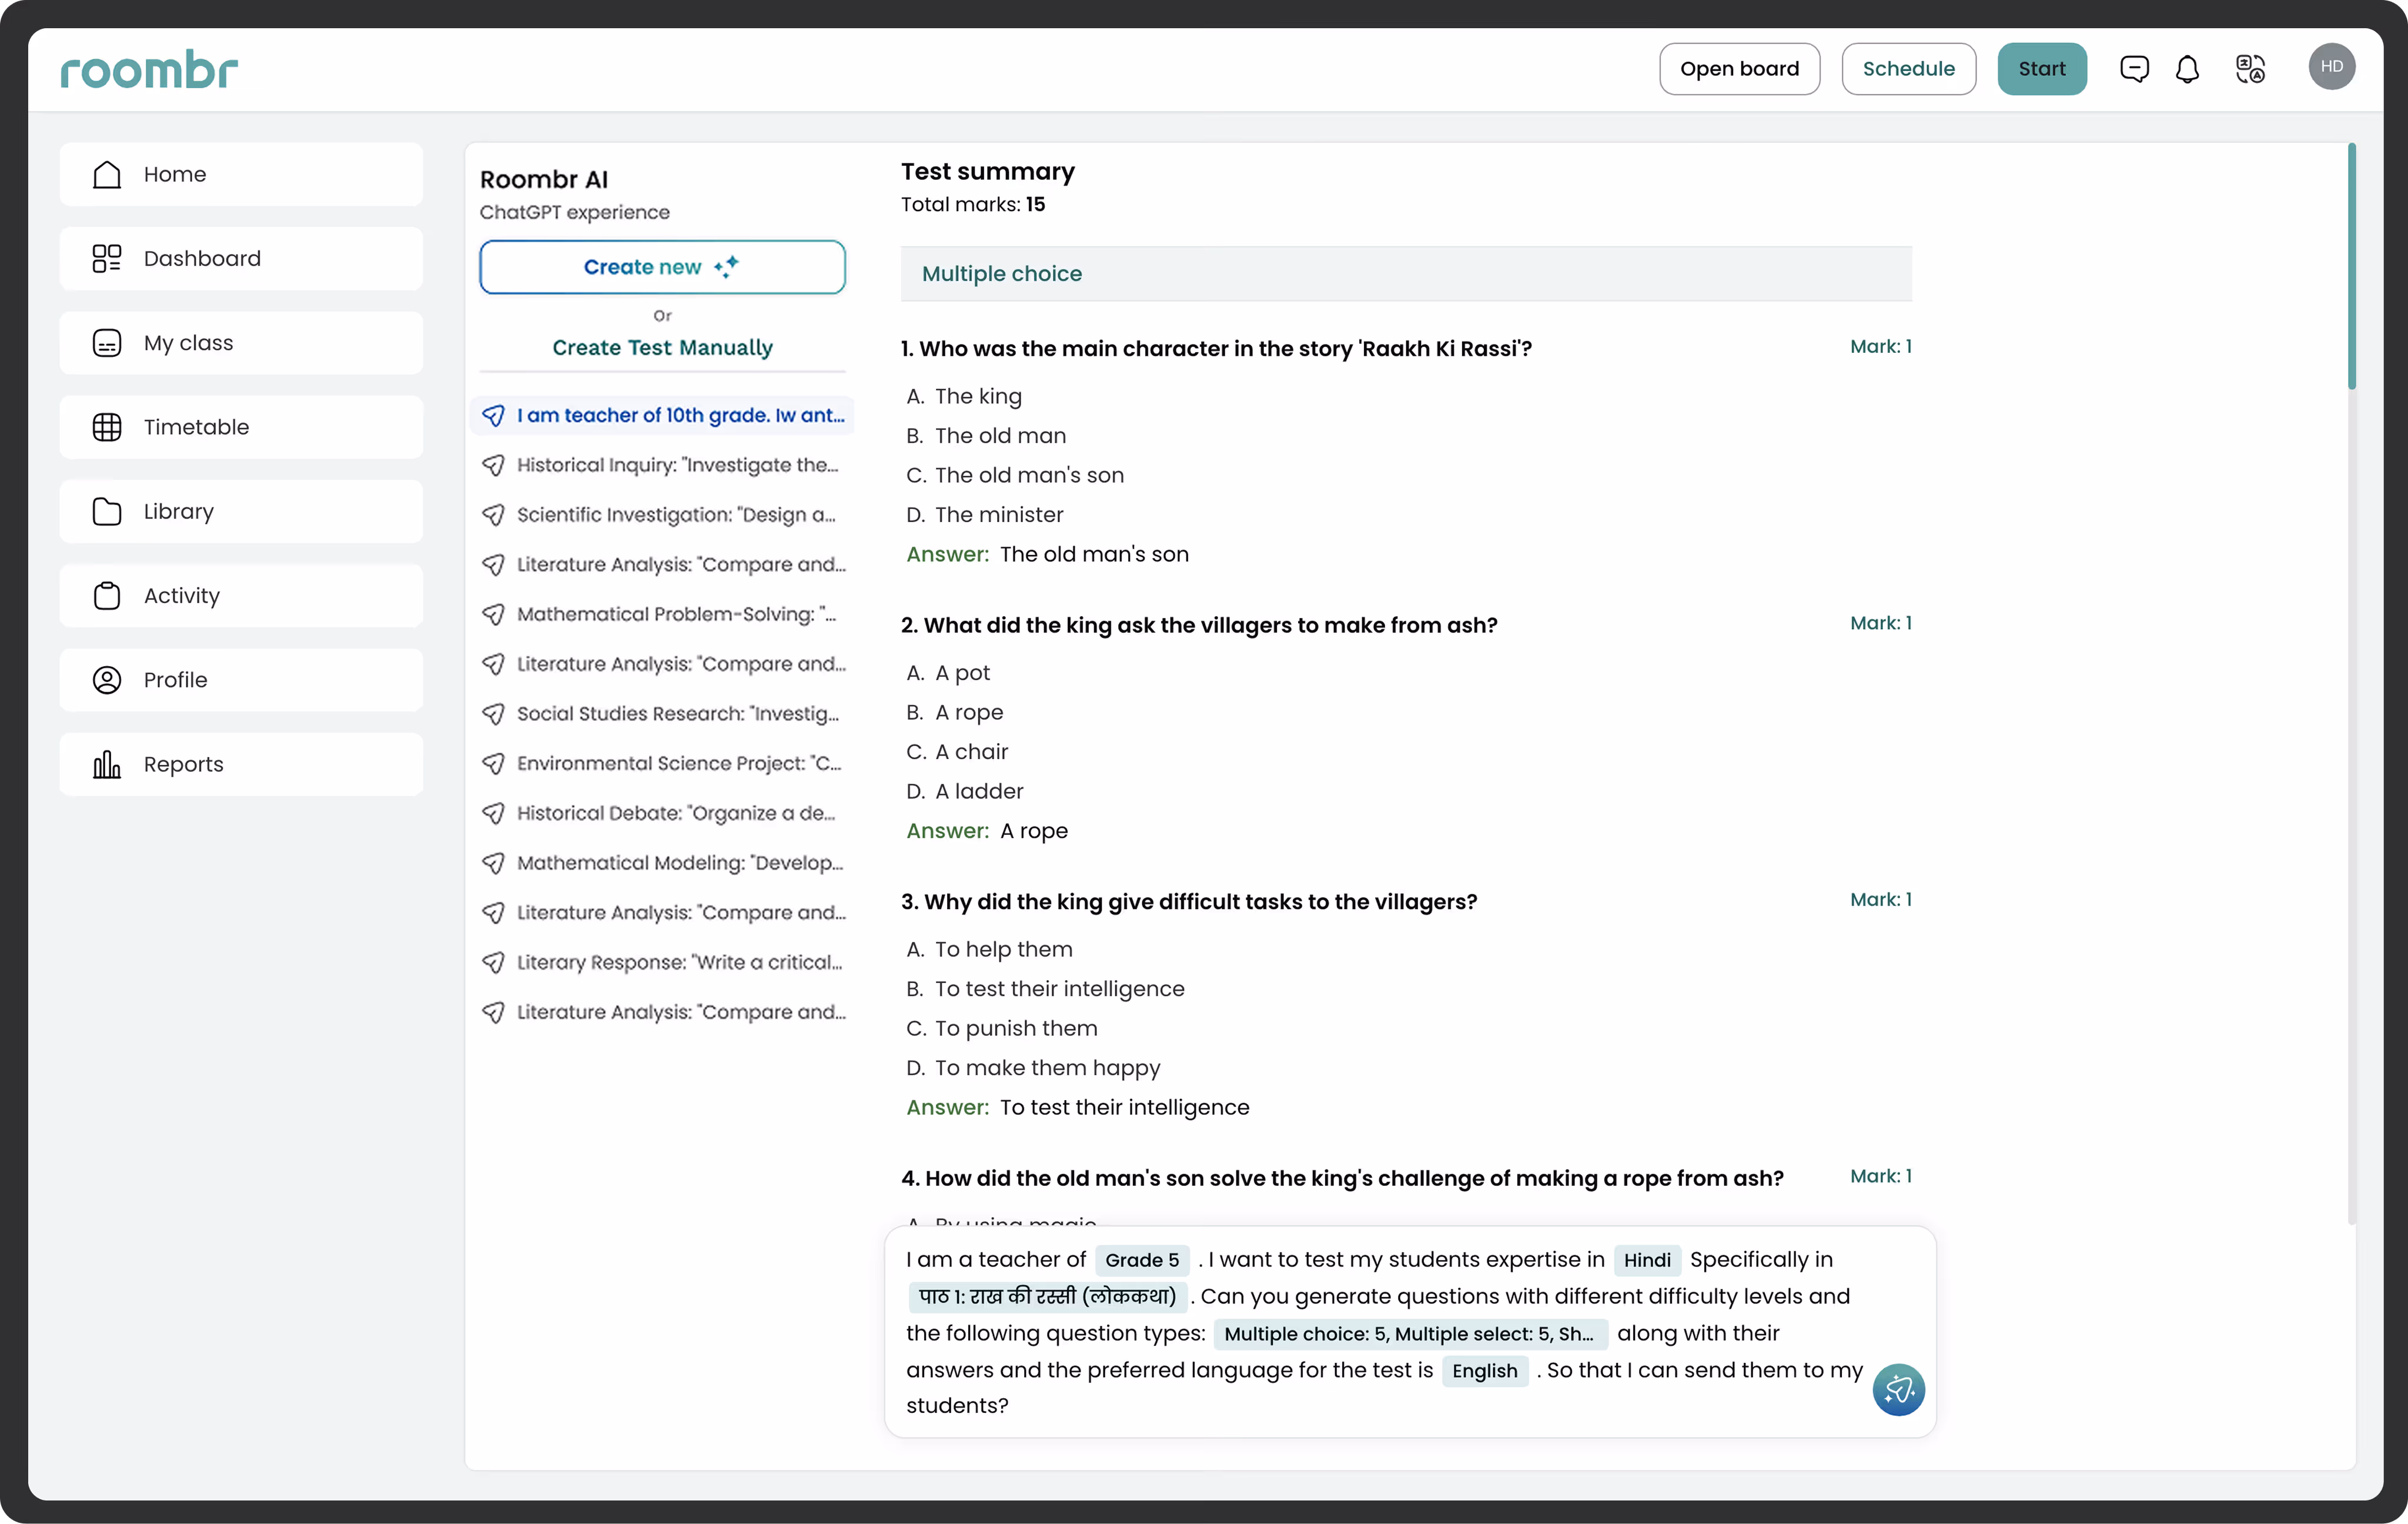The height and width of the screenshot is (1524, 2408).
Task: Open the HD user avatar
Action: coord(2331,67)
